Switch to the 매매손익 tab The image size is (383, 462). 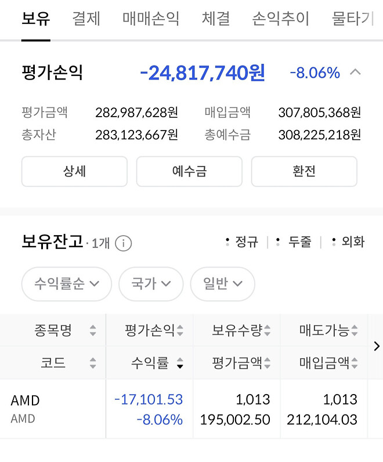click(x=151, y=19)
